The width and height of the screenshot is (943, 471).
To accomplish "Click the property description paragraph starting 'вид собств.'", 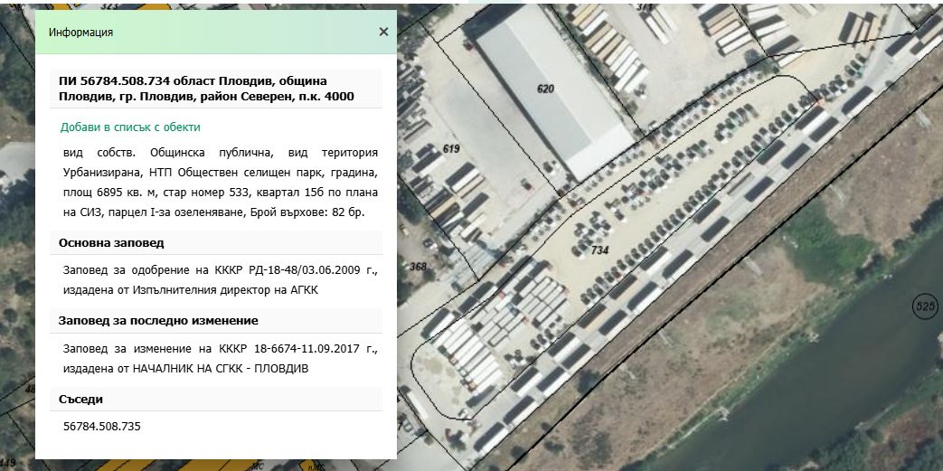I will (221, 183).
